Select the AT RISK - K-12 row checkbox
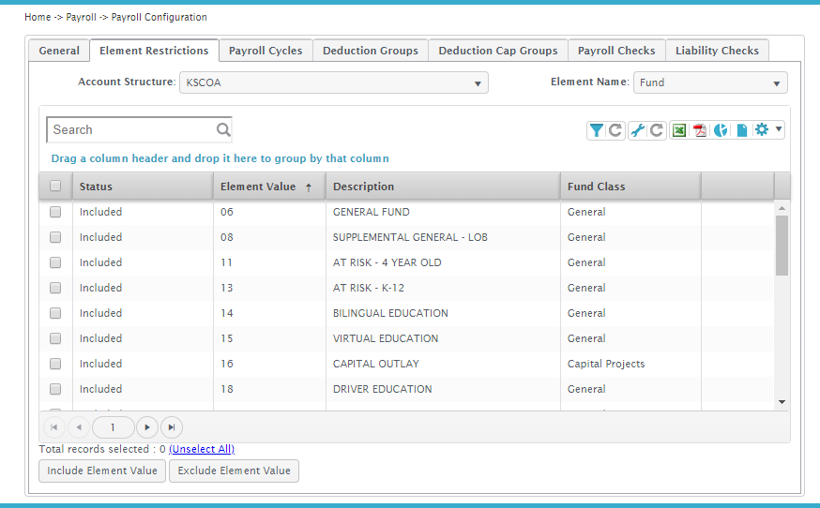The image size is (820, 508). click(55, 288)
